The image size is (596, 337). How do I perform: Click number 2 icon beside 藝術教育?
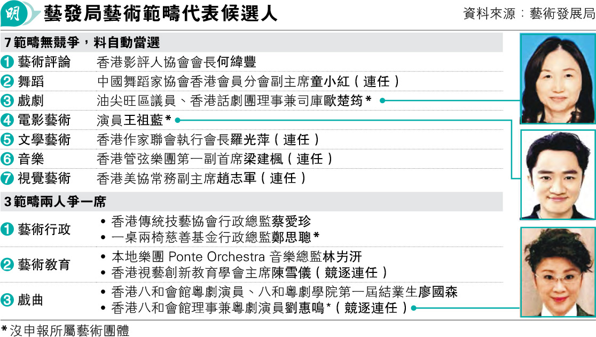click(x=7, y=264)
